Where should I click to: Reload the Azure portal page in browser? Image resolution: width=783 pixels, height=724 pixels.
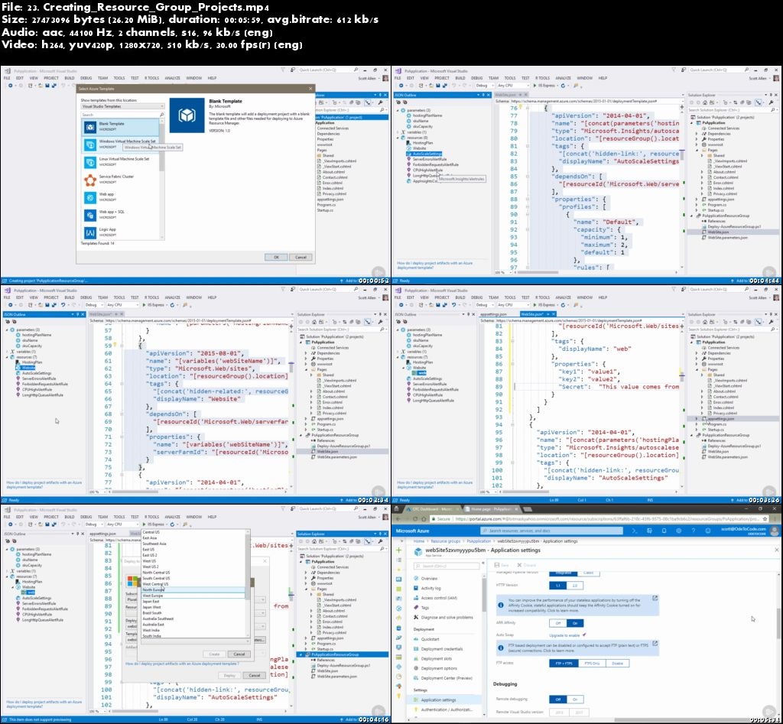(x=416, y=519)
